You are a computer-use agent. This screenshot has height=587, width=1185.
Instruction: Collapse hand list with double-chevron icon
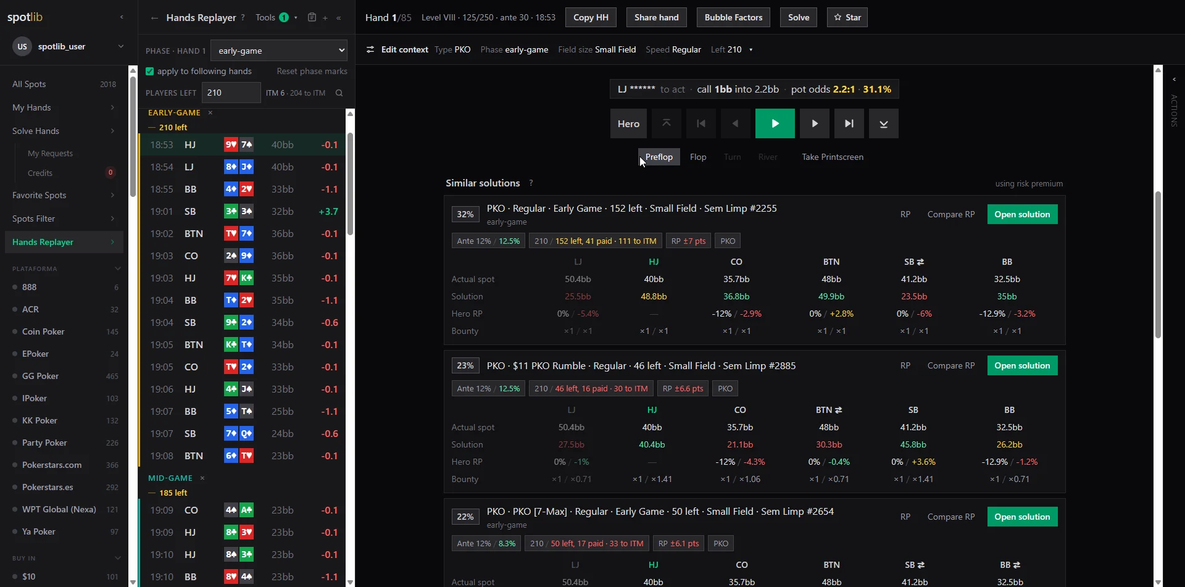338,18
